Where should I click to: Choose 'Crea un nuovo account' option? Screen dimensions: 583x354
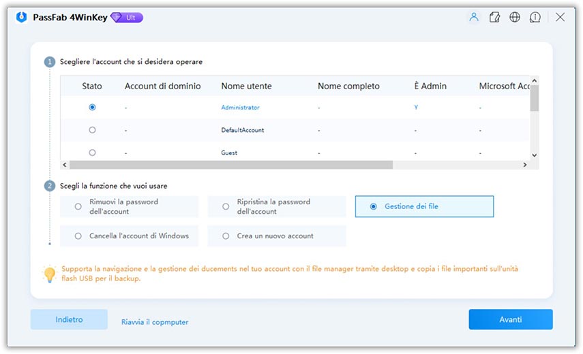226,236
